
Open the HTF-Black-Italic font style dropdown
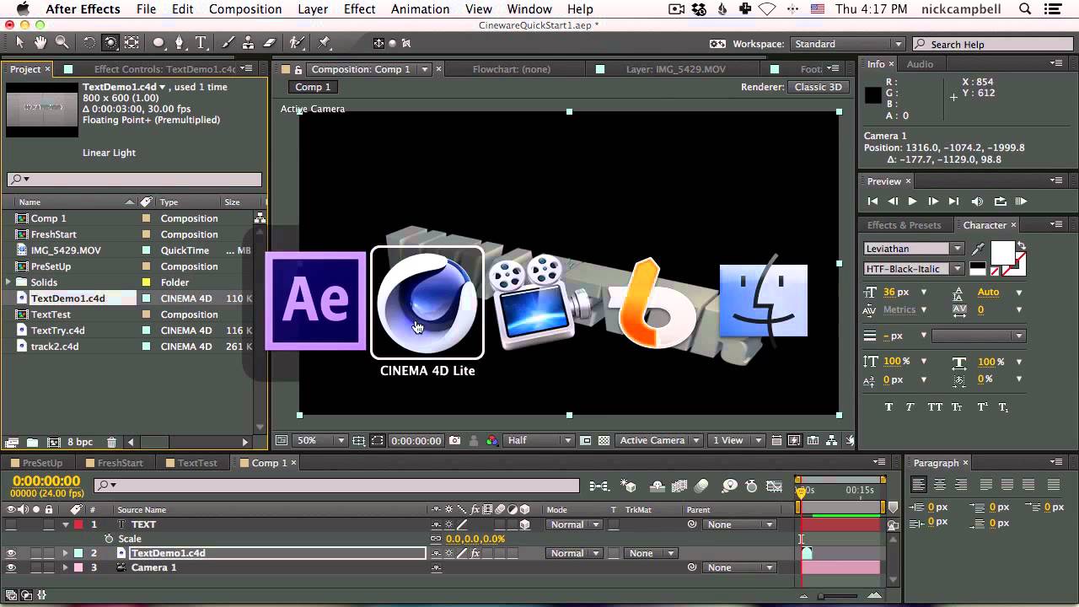click(914, 269)
